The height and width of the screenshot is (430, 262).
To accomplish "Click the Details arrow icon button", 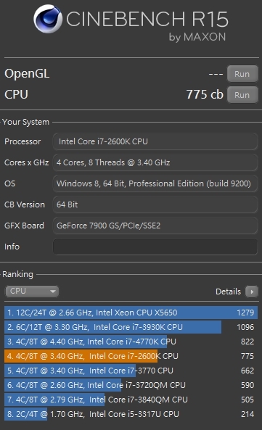I will click(x=252, y=292).
